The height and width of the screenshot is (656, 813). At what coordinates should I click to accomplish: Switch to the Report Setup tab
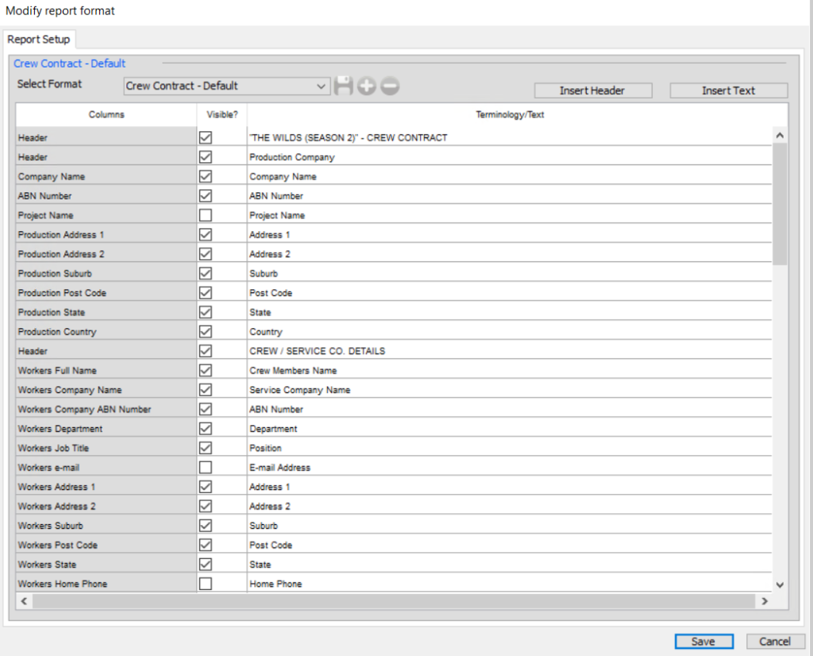pyautogui.click(x=39, y=39)
